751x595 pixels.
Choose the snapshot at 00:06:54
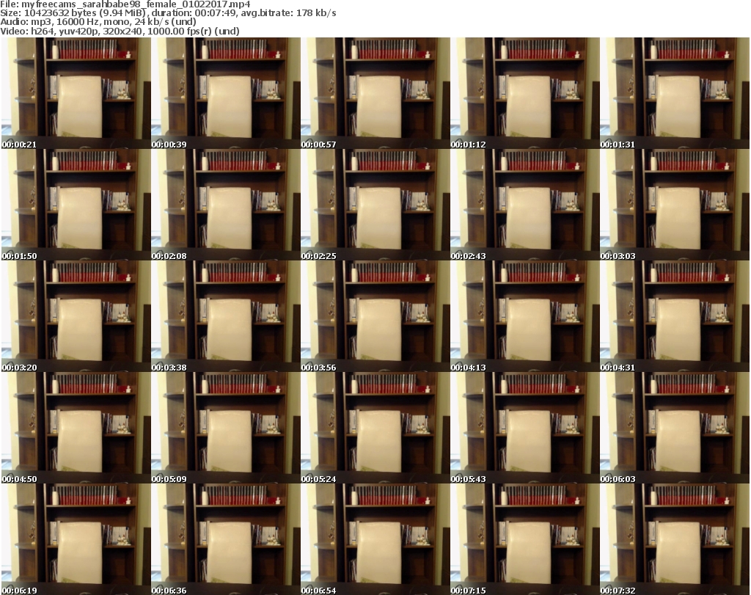pos(375,539)
